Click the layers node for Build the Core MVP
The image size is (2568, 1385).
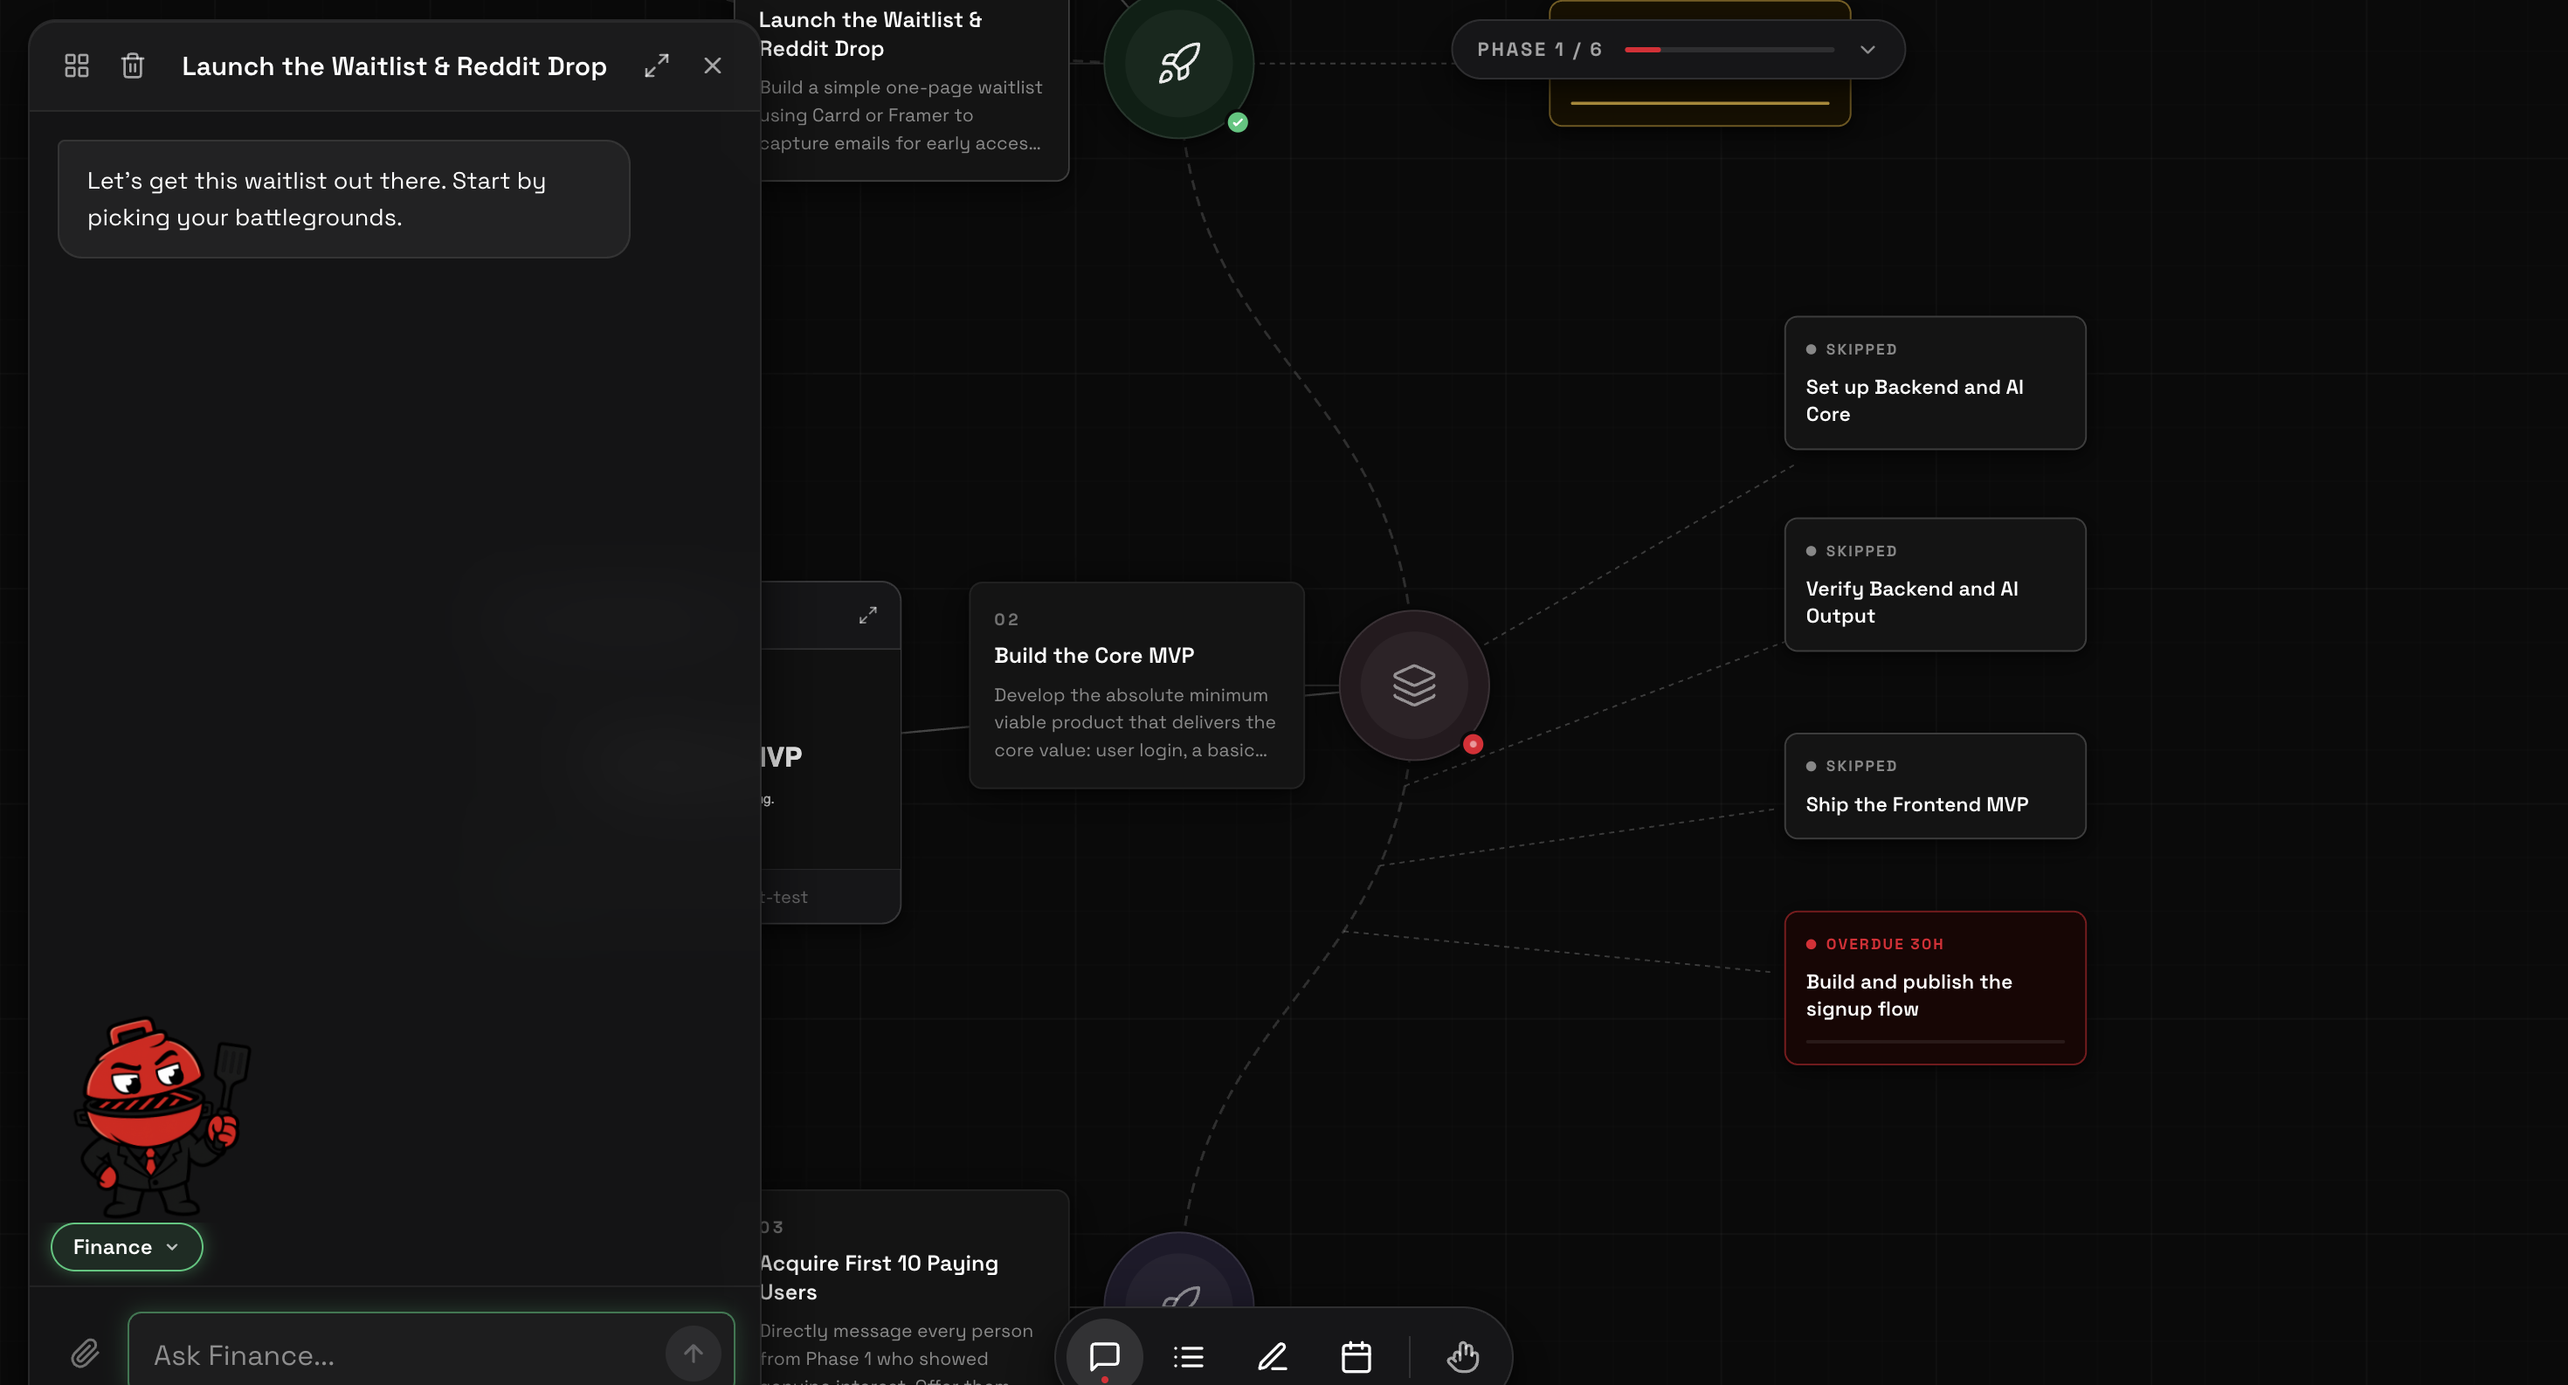(1413, 686)
